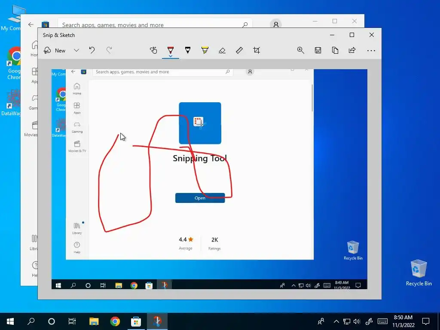The image size is (440, 330).
Task: Open the People icon in taskbar
Action: click(321, 321)
